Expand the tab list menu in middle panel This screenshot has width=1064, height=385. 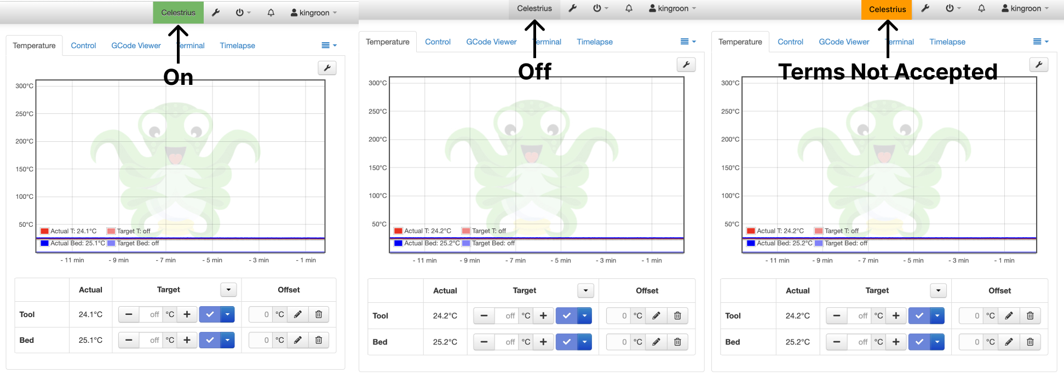tap(688, 42)
